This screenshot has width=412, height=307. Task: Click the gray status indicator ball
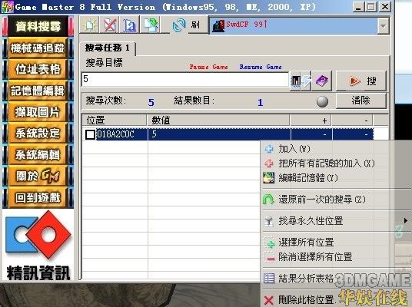click(x=322, y=101)
